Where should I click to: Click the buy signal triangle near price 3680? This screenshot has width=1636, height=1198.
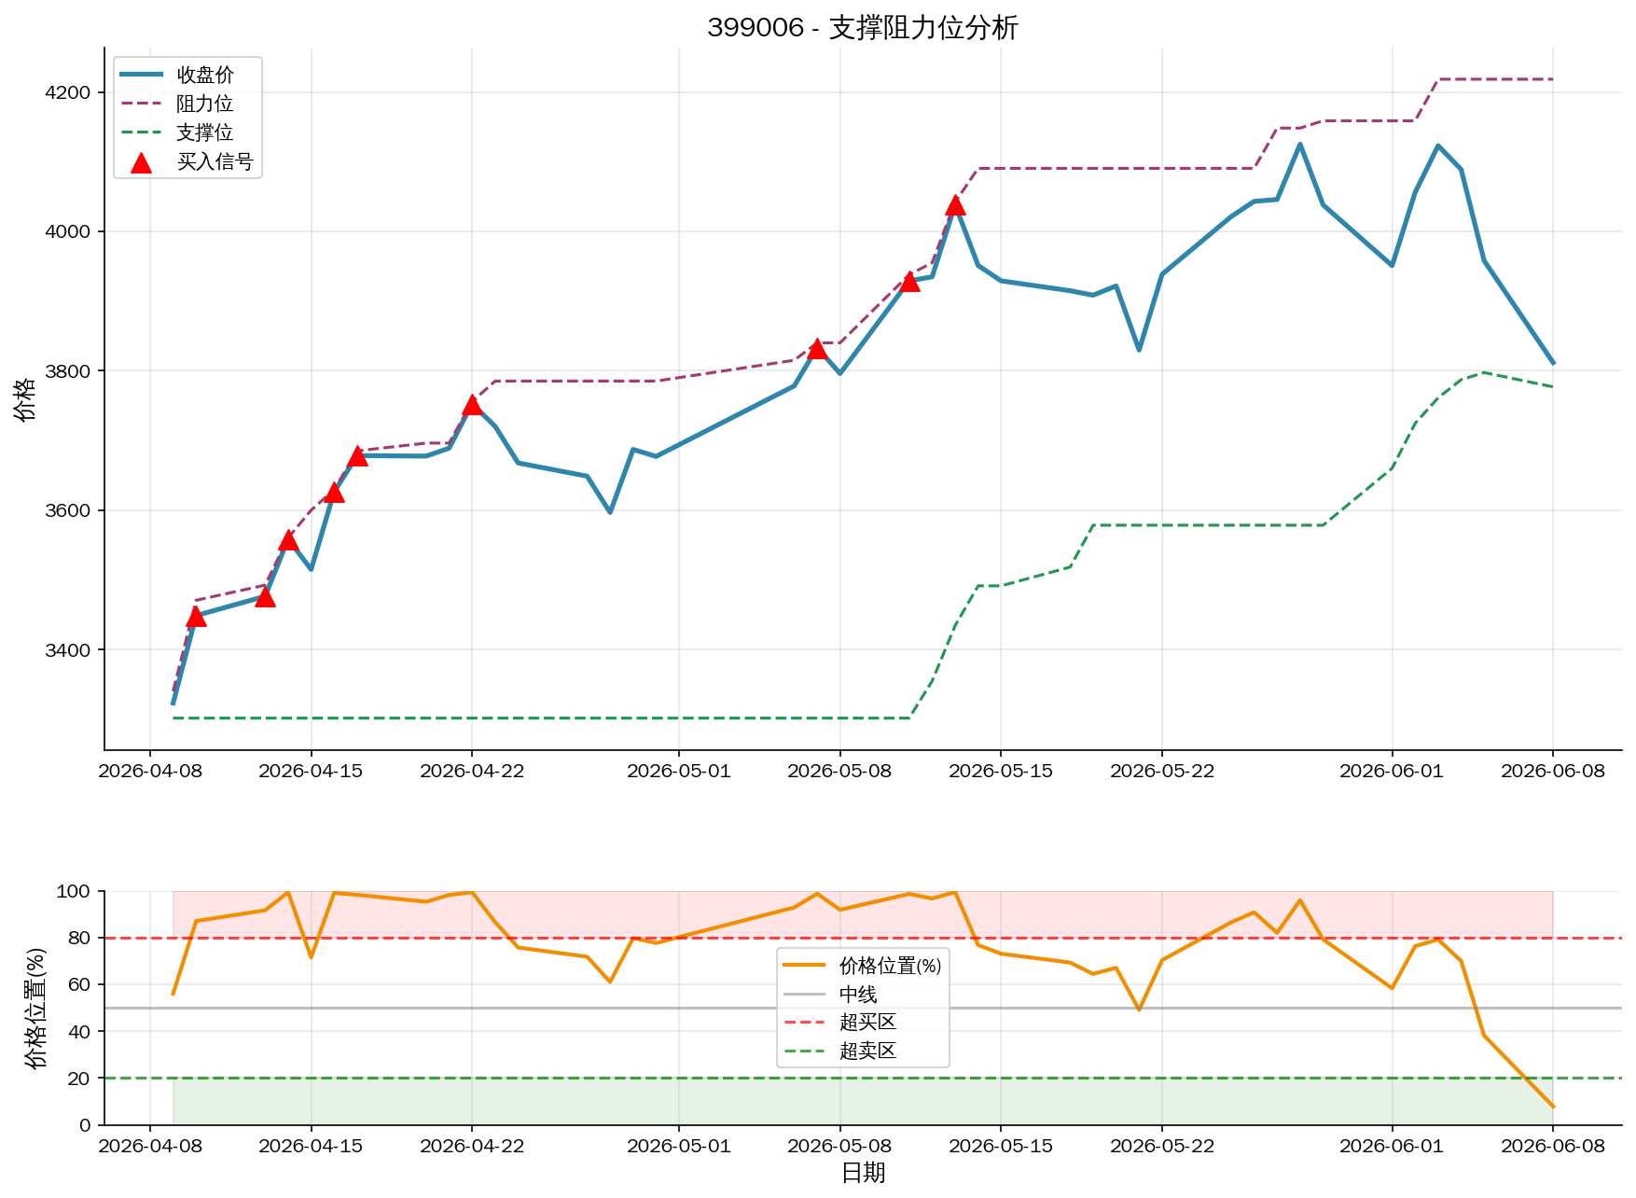pos(357,455)
